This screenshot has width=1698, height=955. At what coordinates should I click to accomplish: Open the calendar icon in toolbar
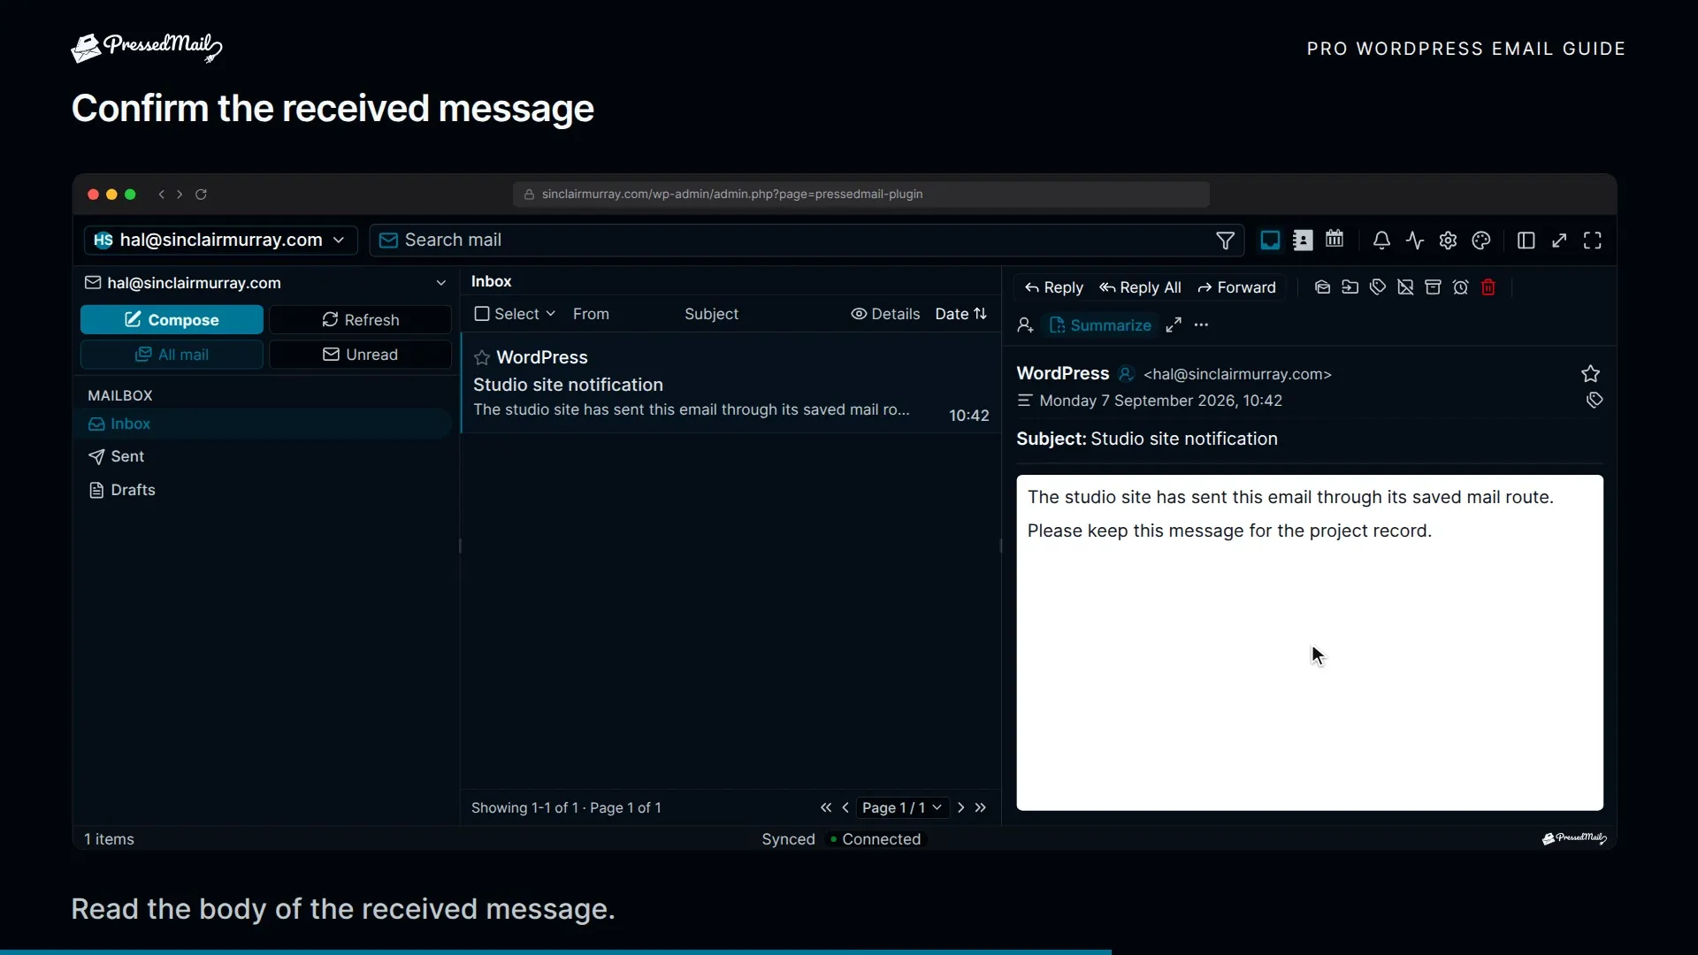tap(1335, 240)
